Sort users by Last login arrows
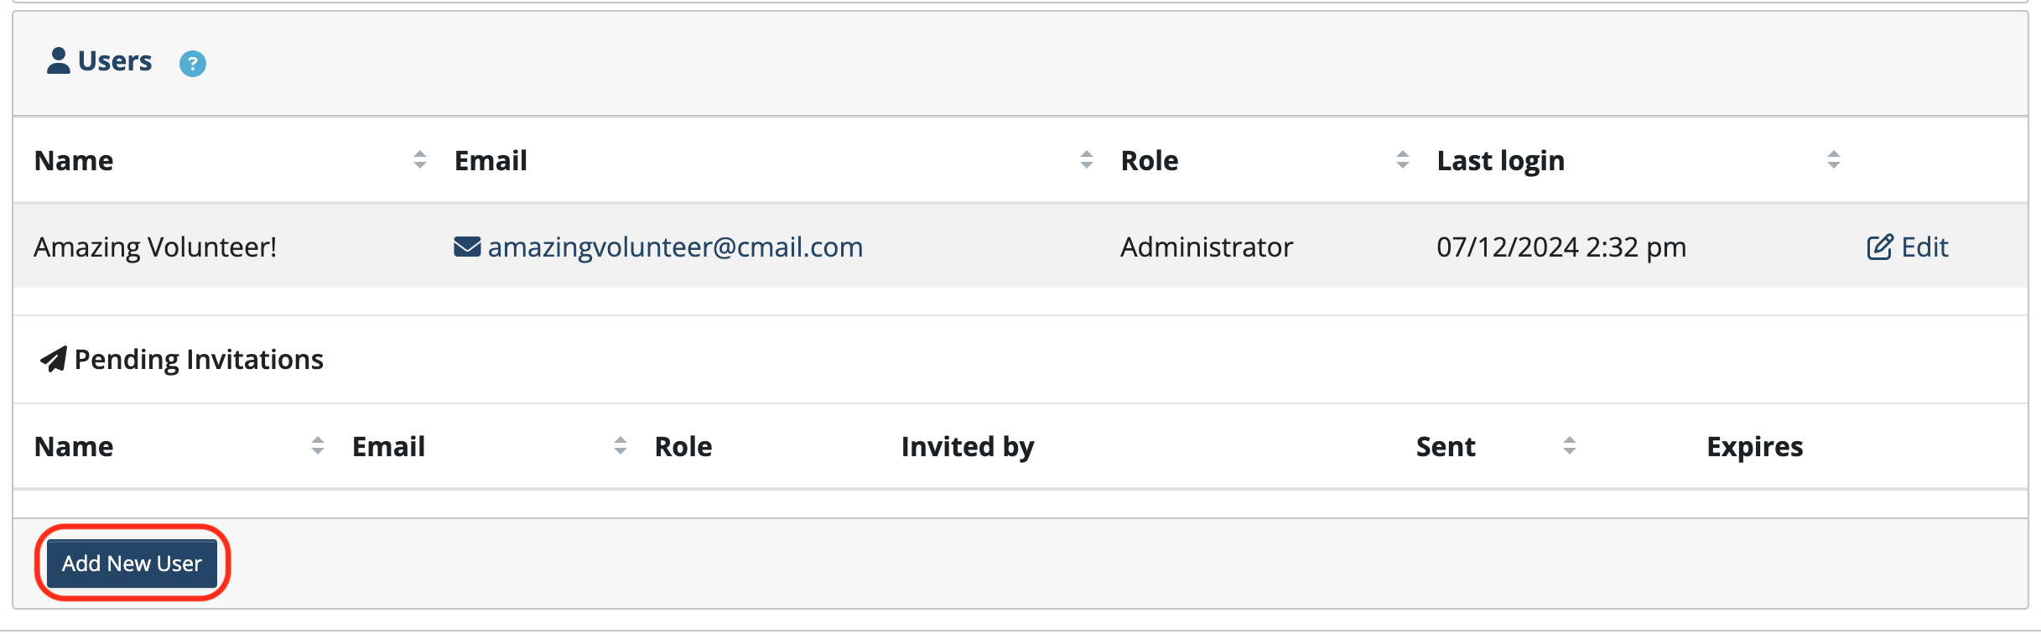The image size is (2041, 634). coord(1834,159)
